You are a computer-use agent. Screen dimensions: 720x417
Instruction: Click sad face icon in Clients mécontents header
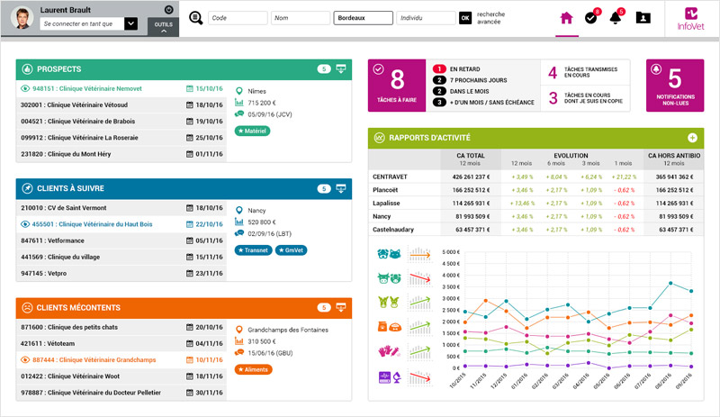[x=27, y=308]
